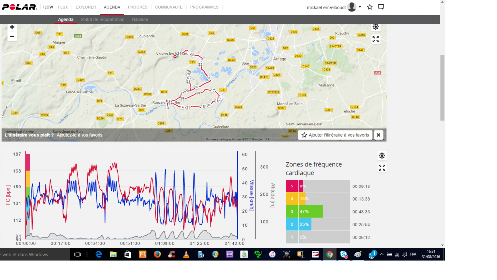Open map settings gear icon
Screen dimensions: 497x280
[x=376, y=27]
